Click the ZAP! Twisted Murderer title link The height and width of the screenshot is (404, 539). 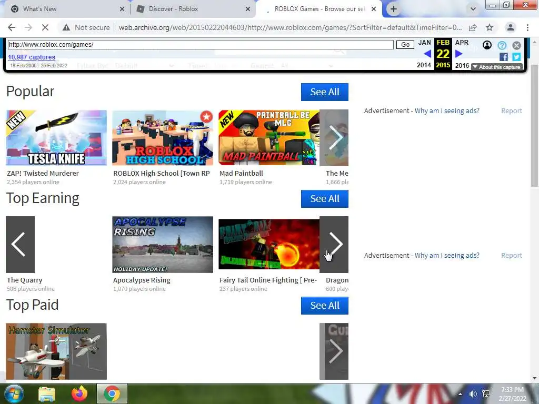43,174
